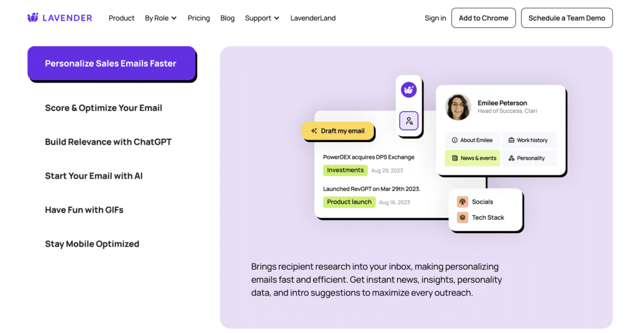Select Stay Mobile Optimized tab
This screenshot has width=636, height=333.
[92, 244]
